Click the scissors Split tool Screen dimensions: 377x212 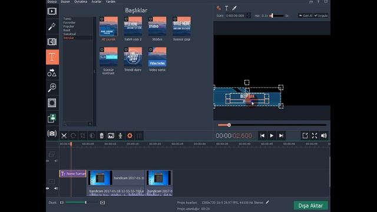tap(64, 136)
